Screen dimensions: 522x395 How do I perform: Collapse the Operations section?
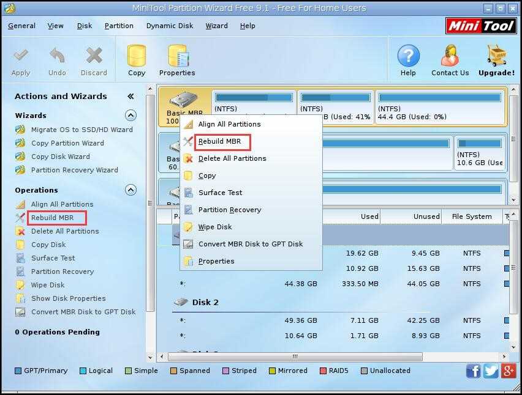pos(130,190)
